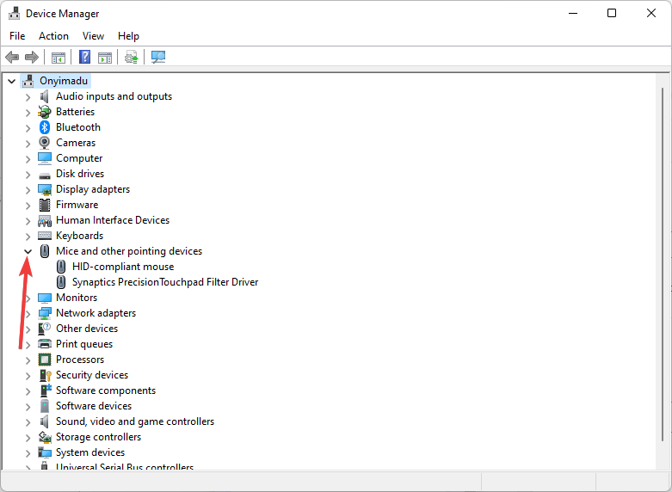Screen dimensions: 672x492
Task: Click the Cameras webcam icon
Action: [45, 143]
